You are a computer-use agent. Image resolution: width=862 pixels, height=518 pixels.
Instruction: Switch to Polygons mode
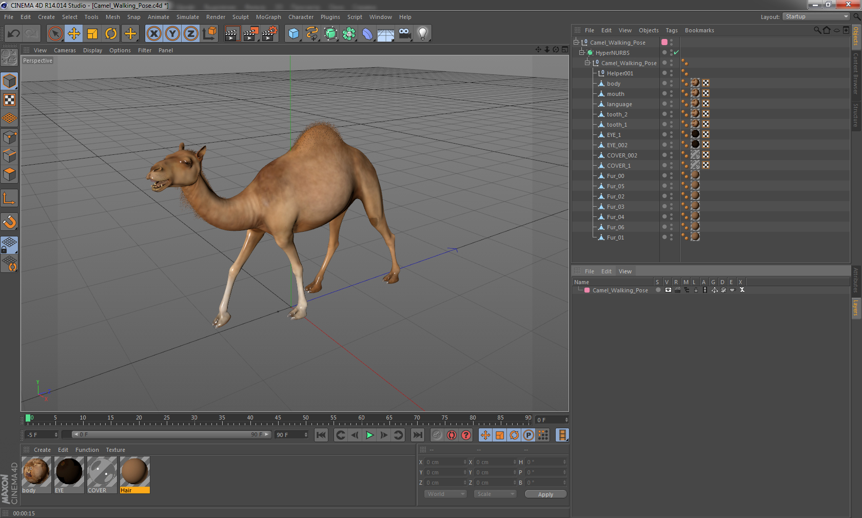tap(10, 174)
